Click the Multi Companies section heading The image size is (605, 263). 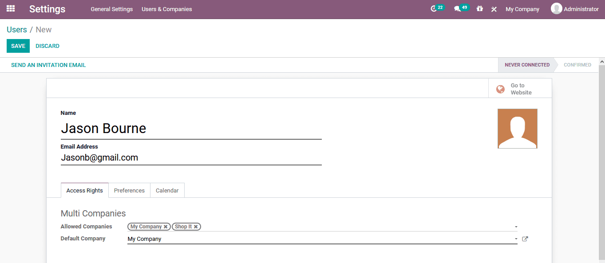pos(93,213)
